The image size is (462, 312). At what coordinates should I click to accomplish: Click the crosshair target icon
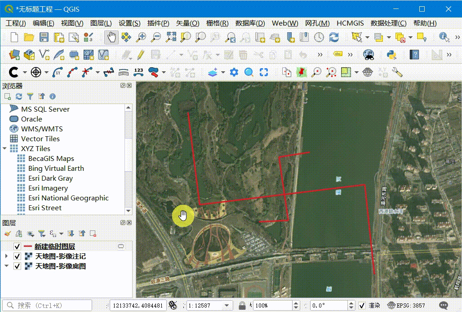pyautogui.click(x=36, y=72)
